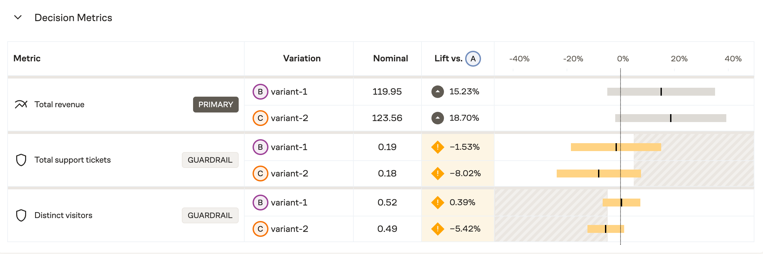This screenshot has height=254, width=763.
Task: Click the up-arrow lift icon beside 18.70%
Action: 438,118
